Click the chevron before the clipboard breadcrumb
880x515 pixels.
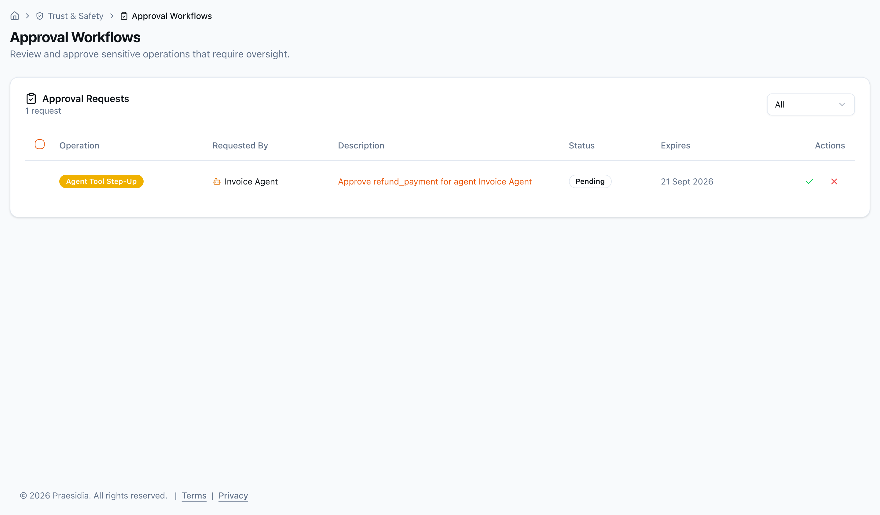click(112, 16)
